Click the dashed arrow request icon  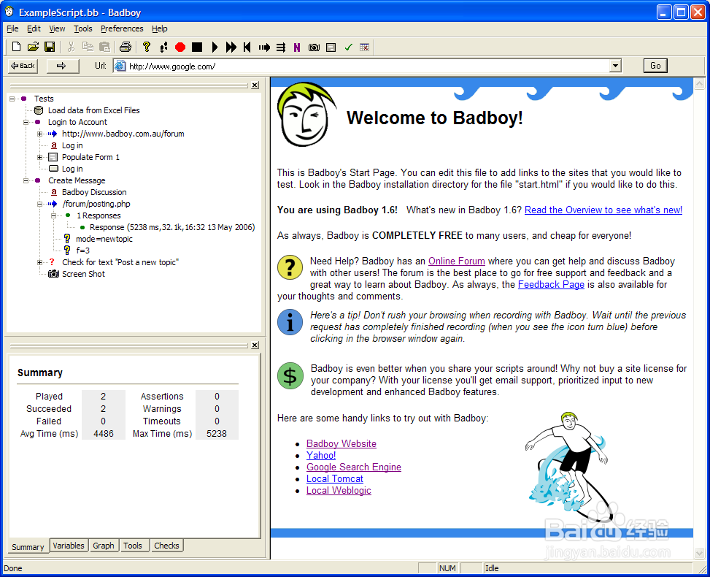264,47
